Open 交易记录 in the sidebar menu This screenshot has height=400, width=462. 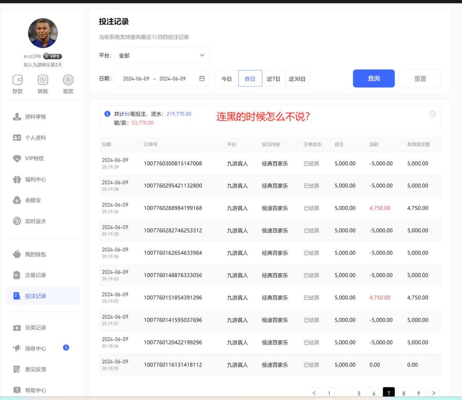[35, 275]
